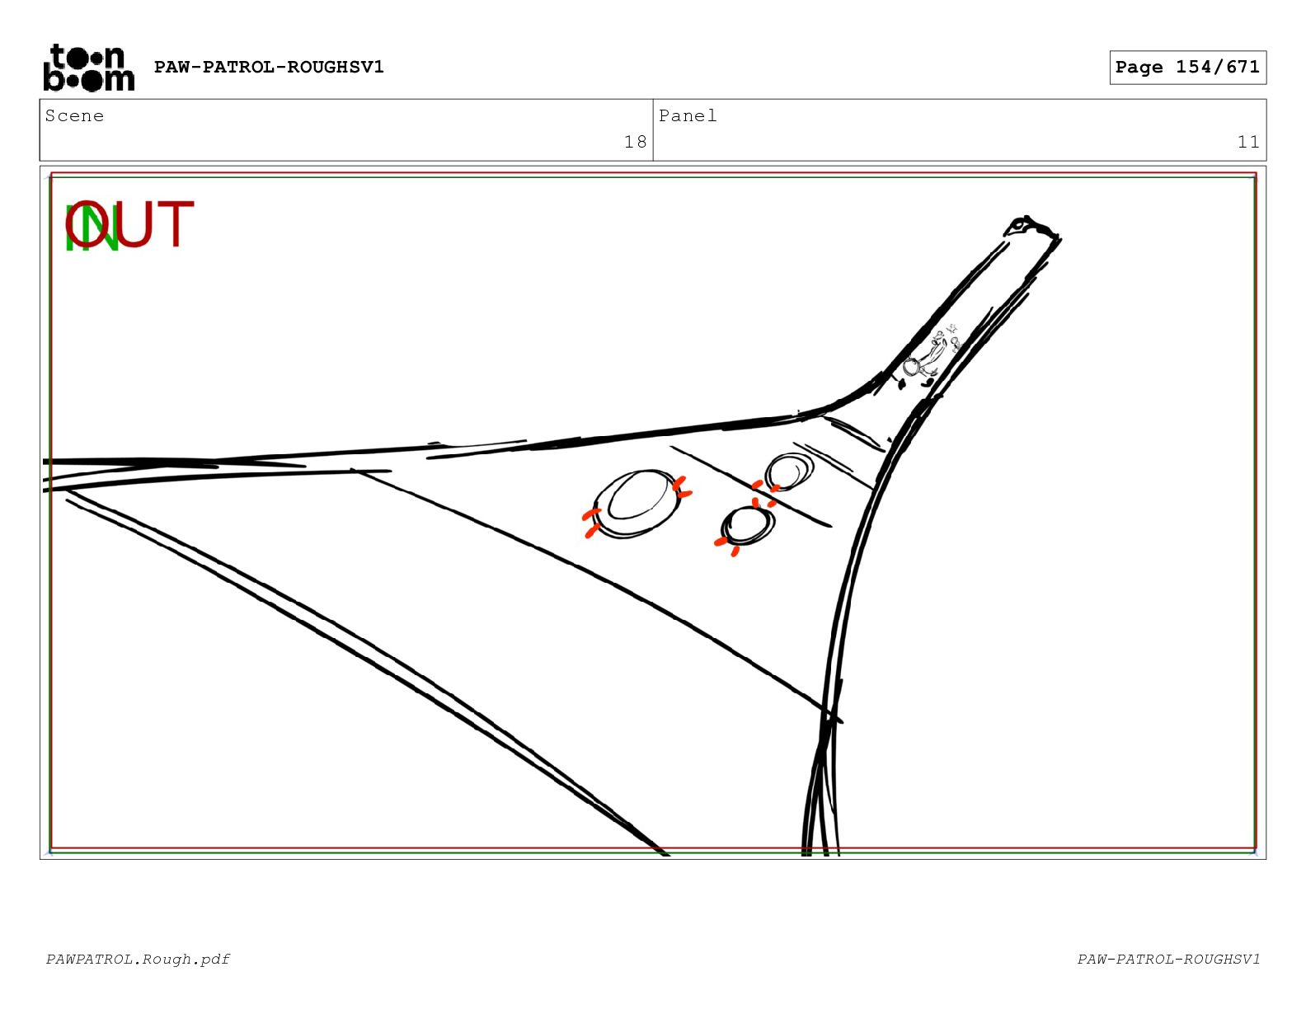Click the footer PAW-PATROL-ROUGHSV1 text
Image resolution: width=1306 pixels, height=1009 pixels.
click(x=1168, y=959)
